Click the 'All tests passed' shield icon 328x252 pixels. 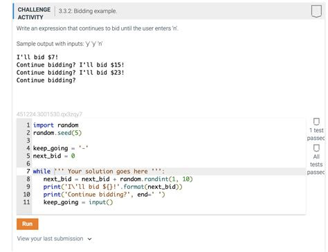pyautogui.click(x=316, y=148)
